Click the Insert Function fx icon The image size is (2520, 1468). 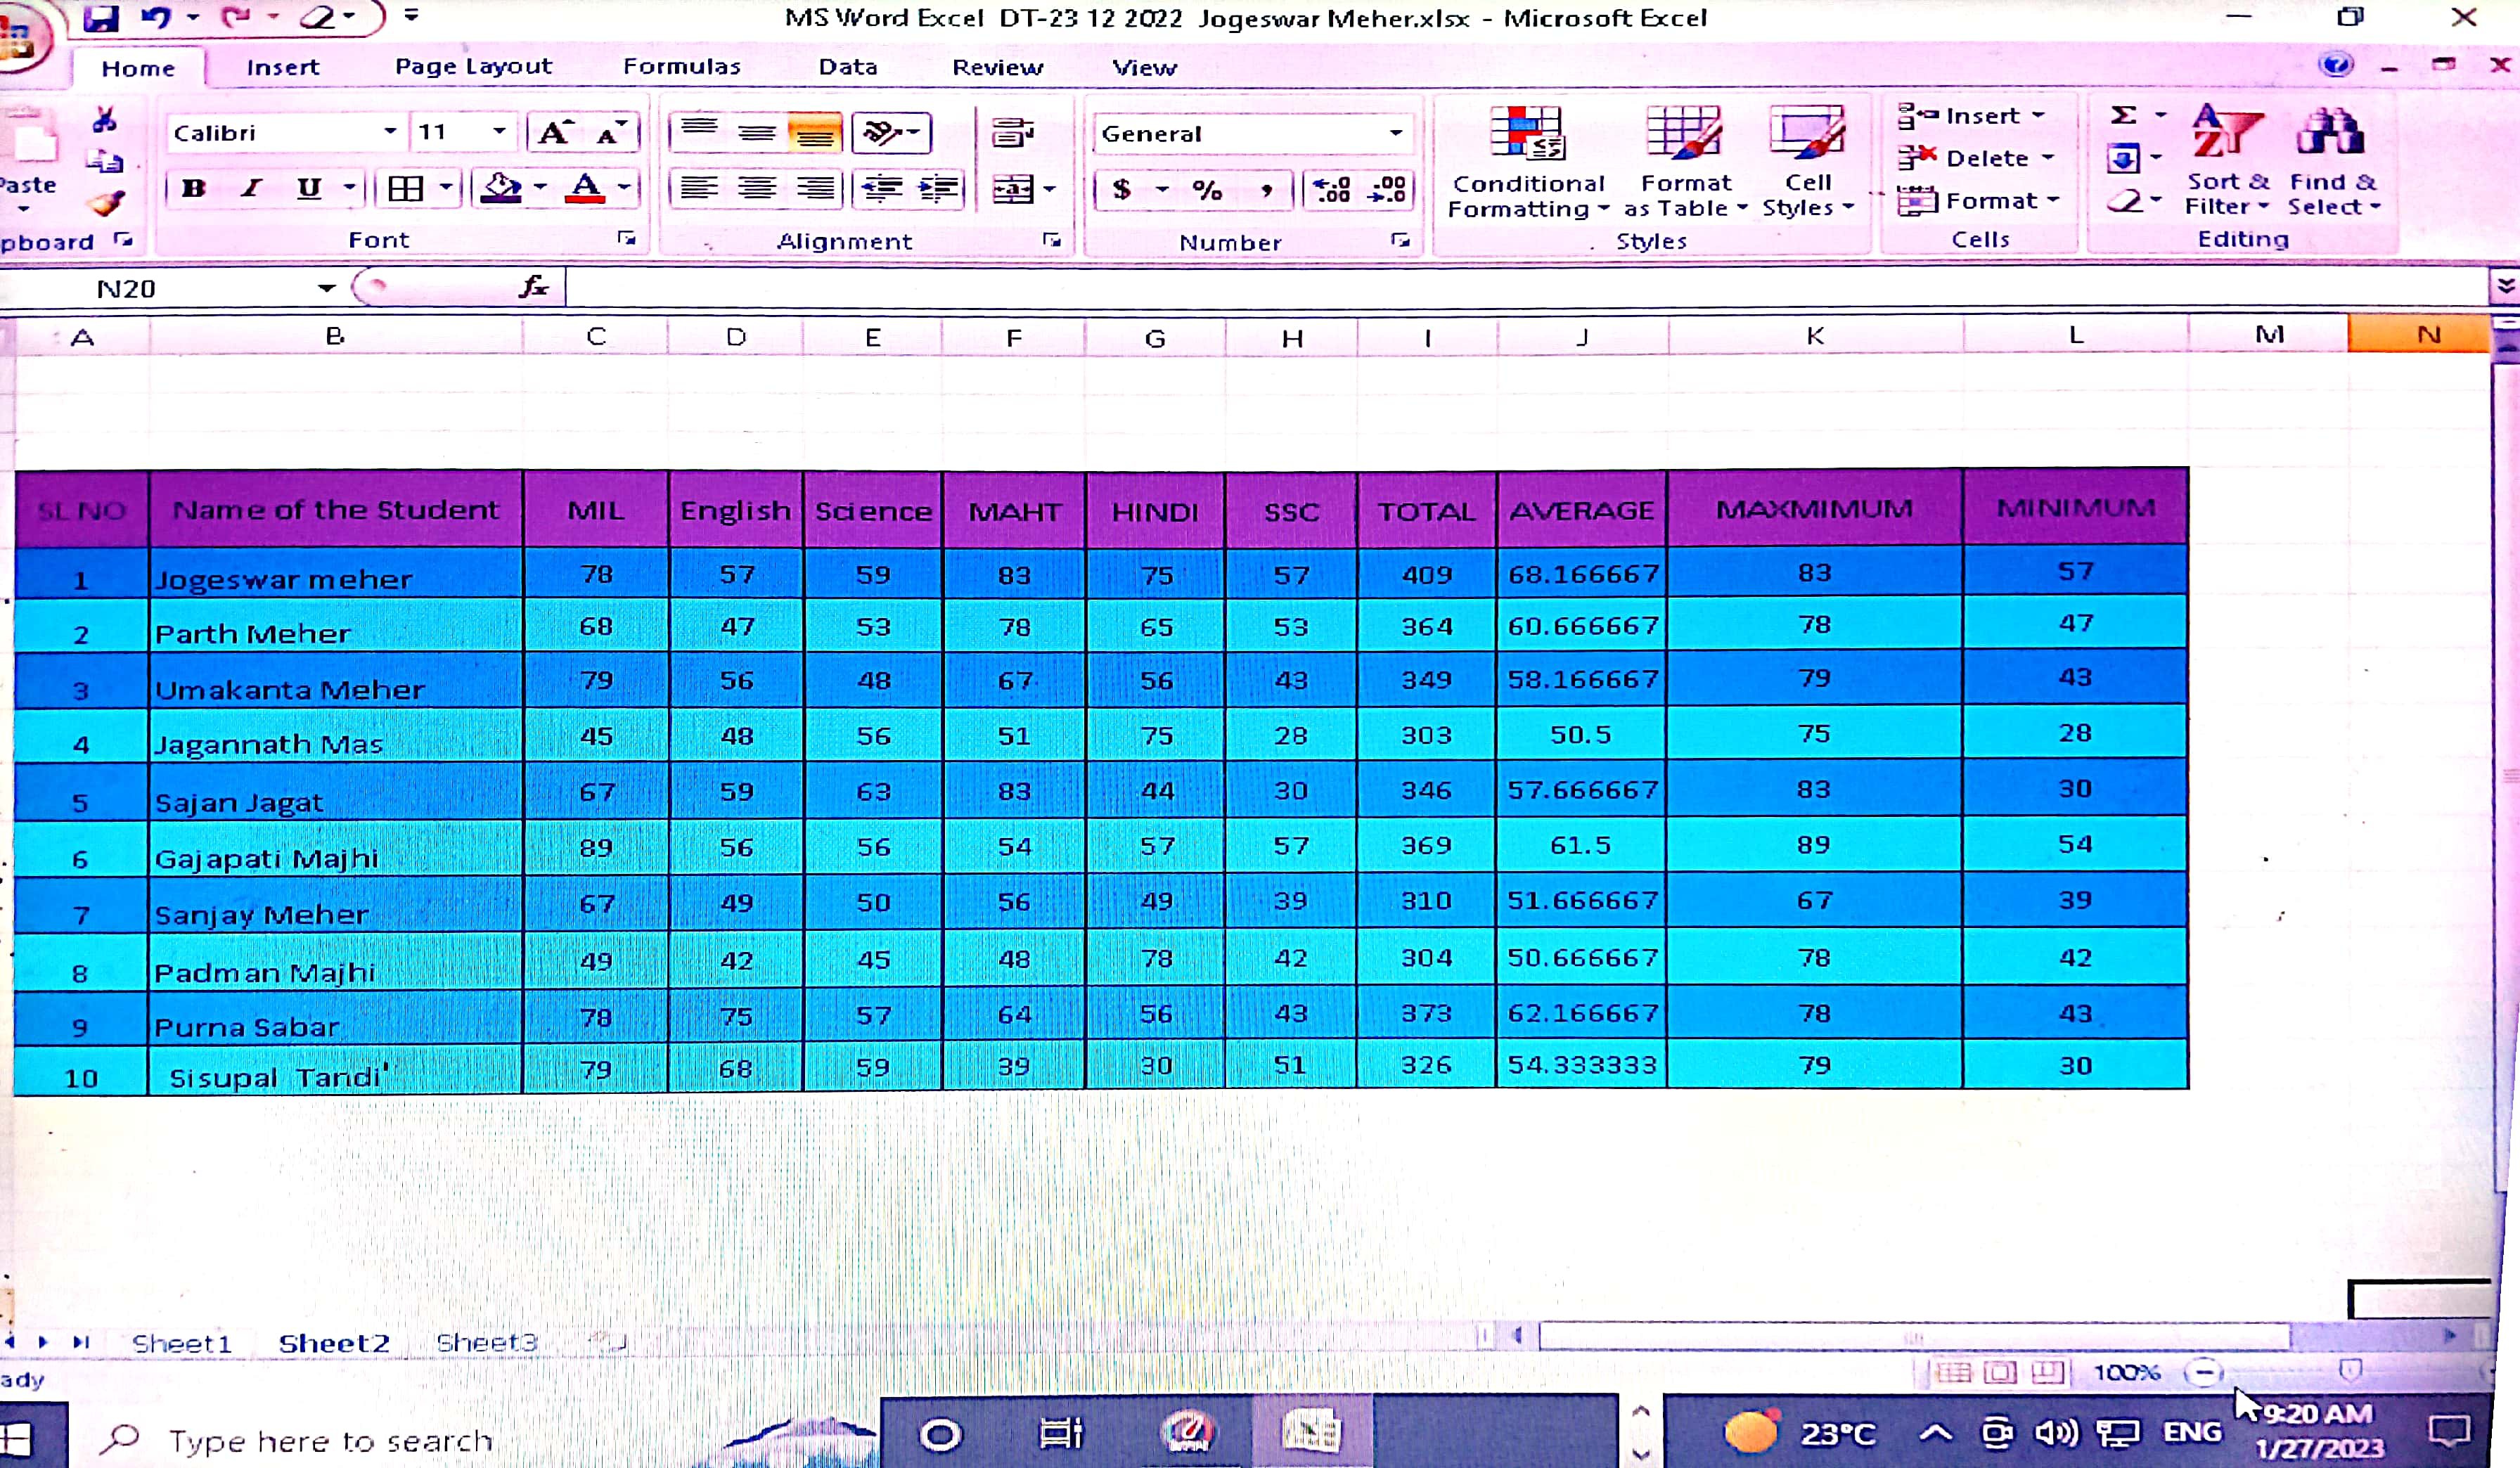[533, 288]
